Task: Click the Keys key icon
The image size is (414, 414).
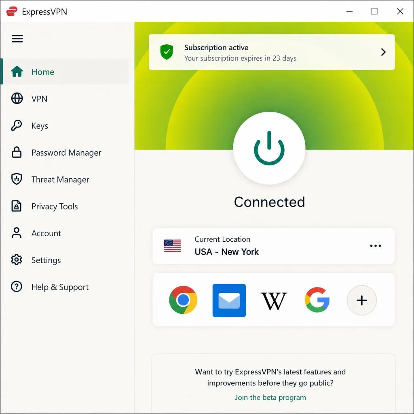Action: [16, 125]
